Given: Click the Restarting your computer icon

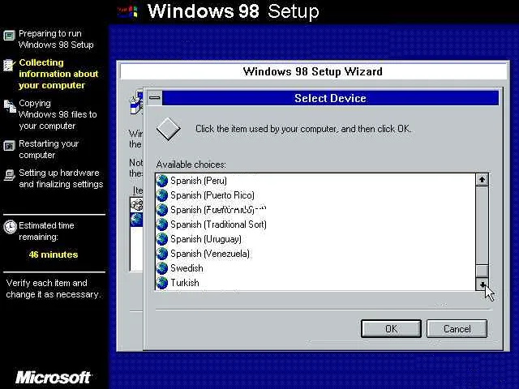Looking at the screenshot, I should (x=9, y=146).
